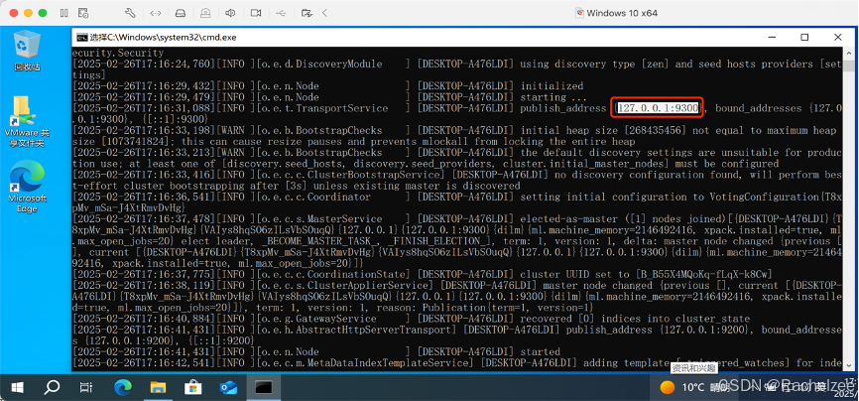Minimize the cmd.exe window

[x=772, y=38]
